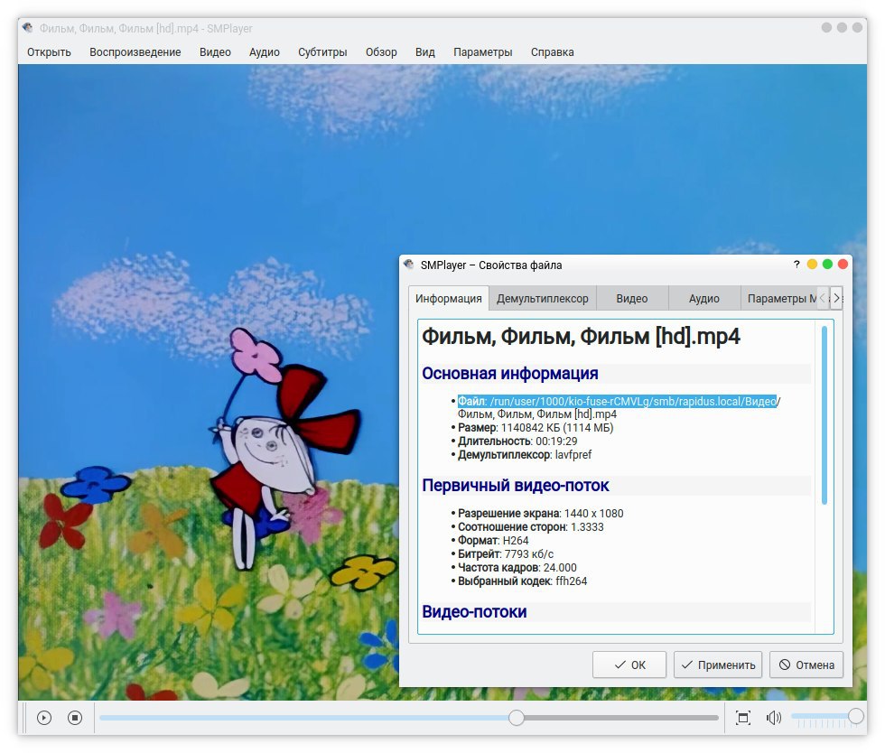Open the Аудио menu in menu bar

(264, 52)
